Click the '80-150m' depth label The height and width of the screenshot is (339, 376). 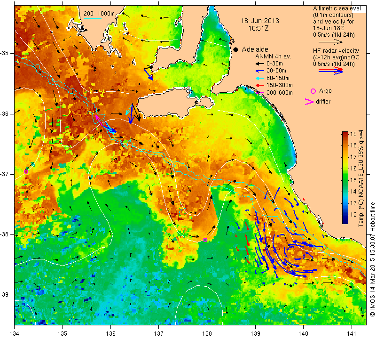point(278,78)
